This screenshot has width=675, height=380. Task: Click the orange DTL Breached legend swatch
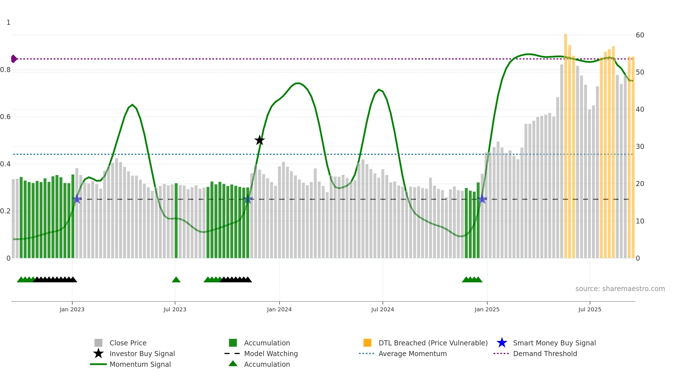pos(367,343)
